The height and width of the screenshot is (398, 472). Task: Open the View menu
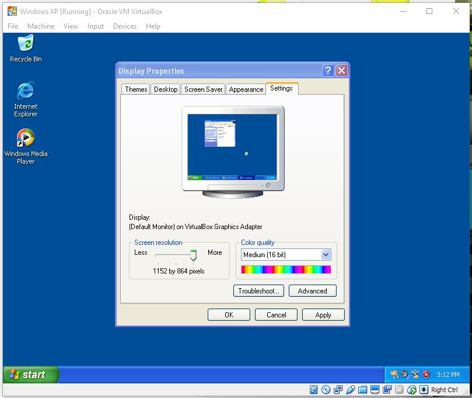pos(71,26)
